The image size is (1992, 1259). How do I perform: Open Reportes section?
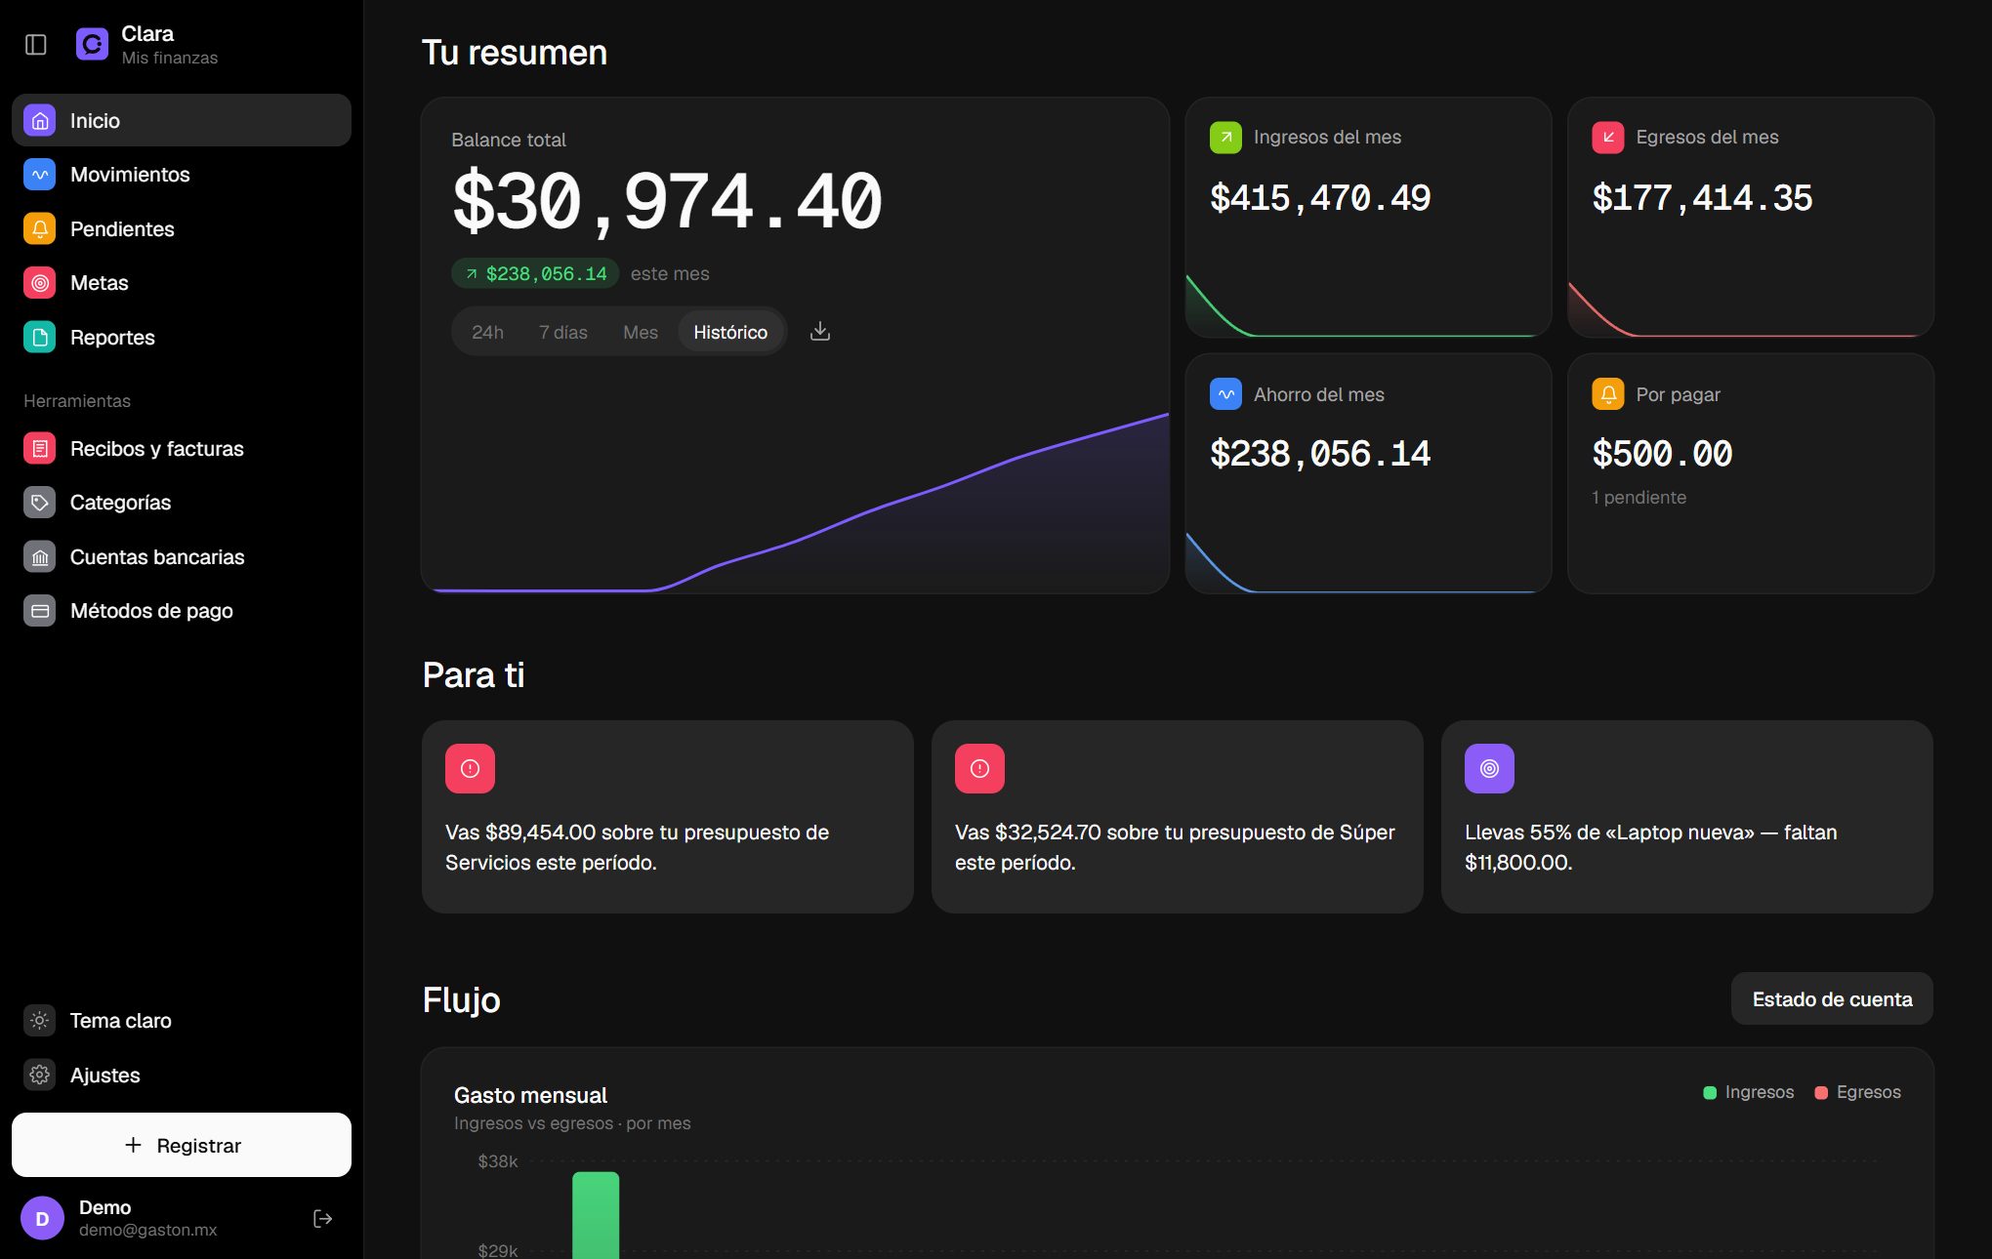click(182, 338)
